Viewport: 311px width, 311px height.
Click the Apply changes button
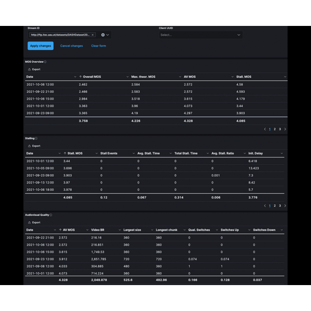tap(40, 46)
